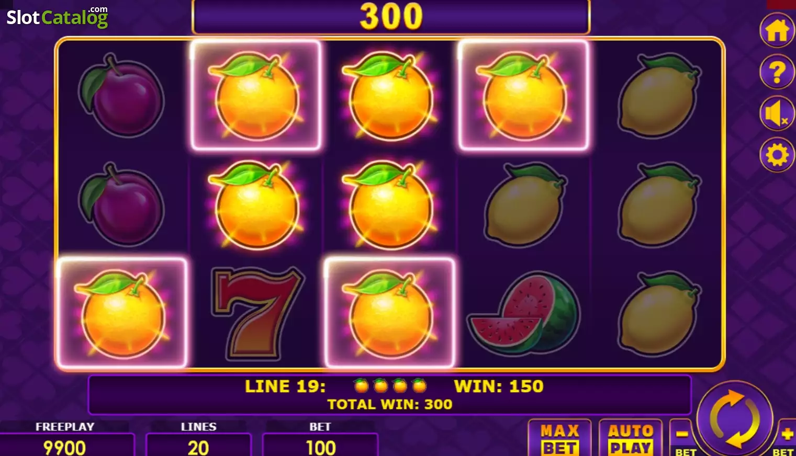Open the settings gear icon

777,155
